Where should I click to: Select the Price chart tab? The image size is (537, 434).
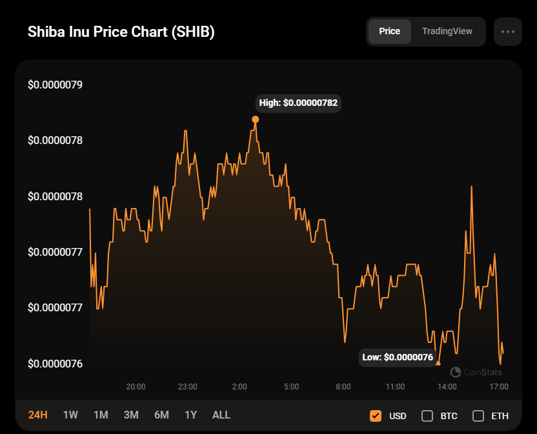[389, 31]
